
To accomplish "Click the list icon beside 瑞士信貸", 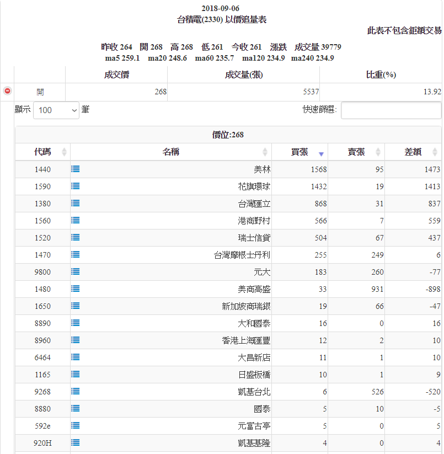I will coord(76,237).
